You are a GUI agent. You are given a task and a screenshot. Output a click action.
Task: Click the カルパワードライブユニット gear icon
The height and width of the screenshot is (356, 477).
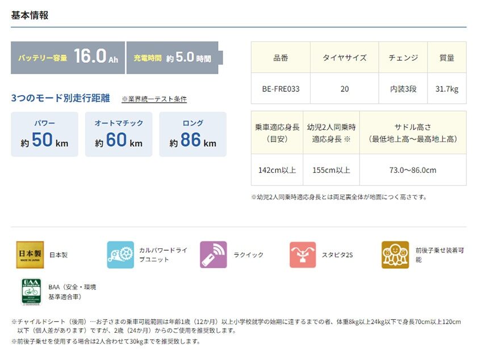click(120, 255)
